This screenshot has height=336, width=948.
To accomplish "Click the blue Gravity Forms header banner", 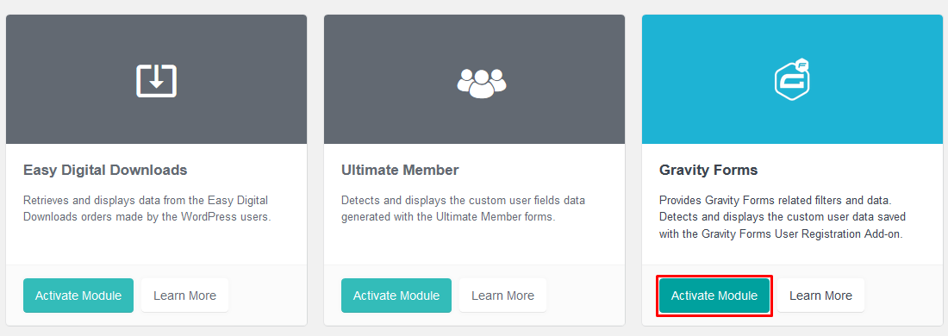I will point(793,80).
